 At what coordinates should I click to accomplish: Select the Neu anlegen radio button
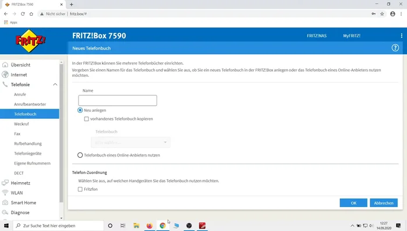click(x=80, y=110)
